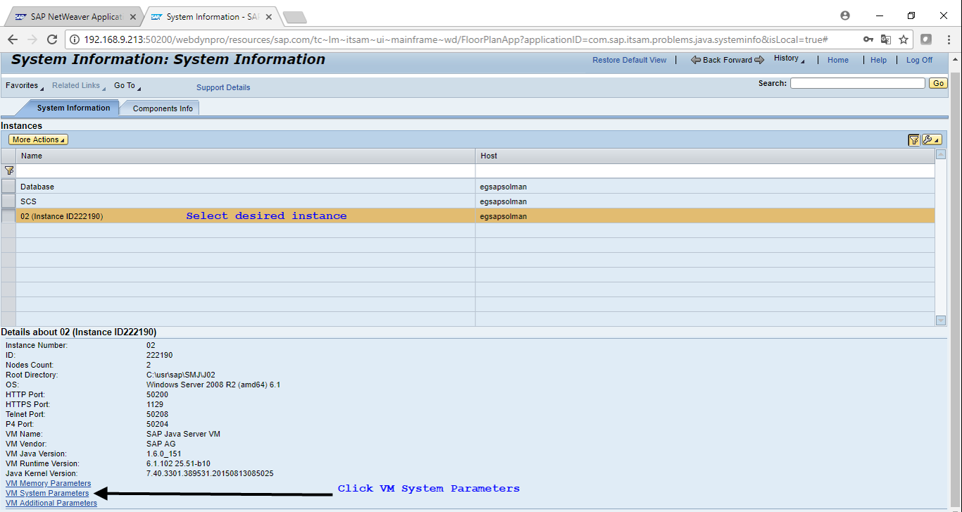Click the filter row funnel icon
The height and width of the screenshot is (512, 962).
8,170
